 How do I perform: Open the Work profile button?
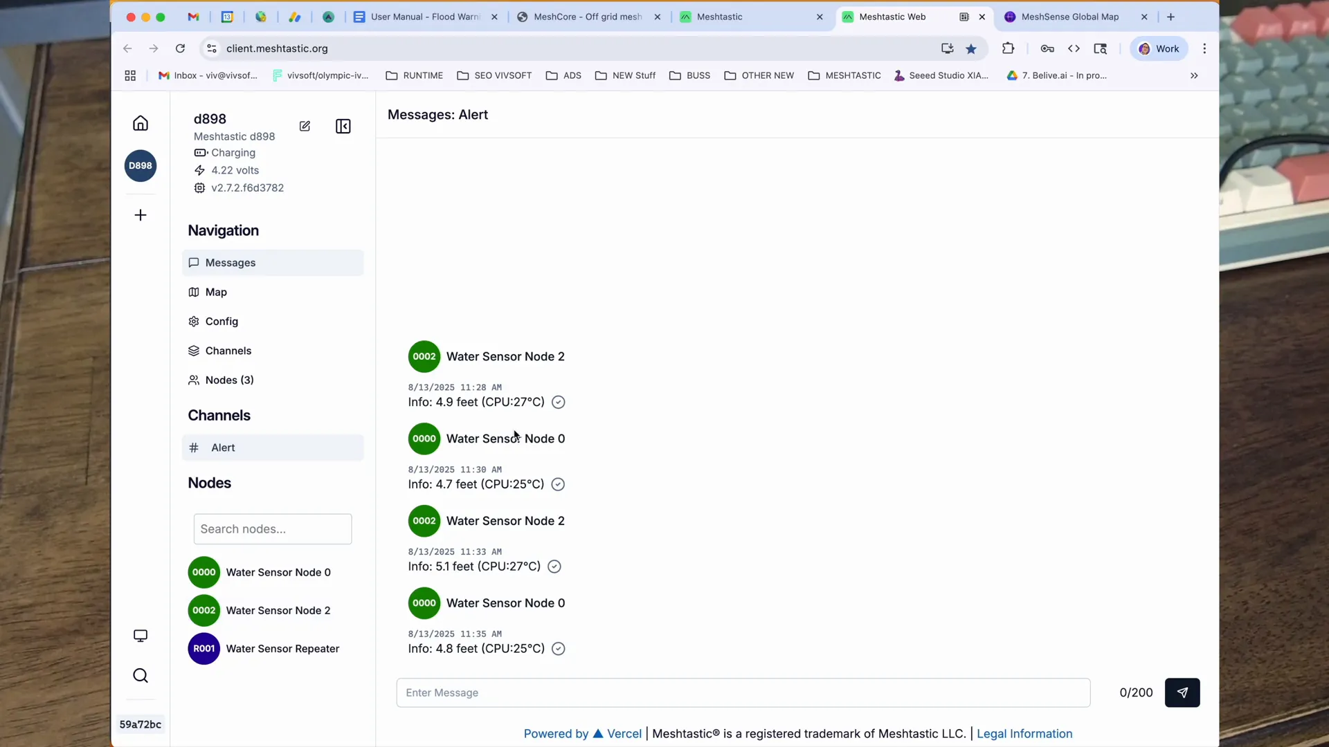point(1159,48)
